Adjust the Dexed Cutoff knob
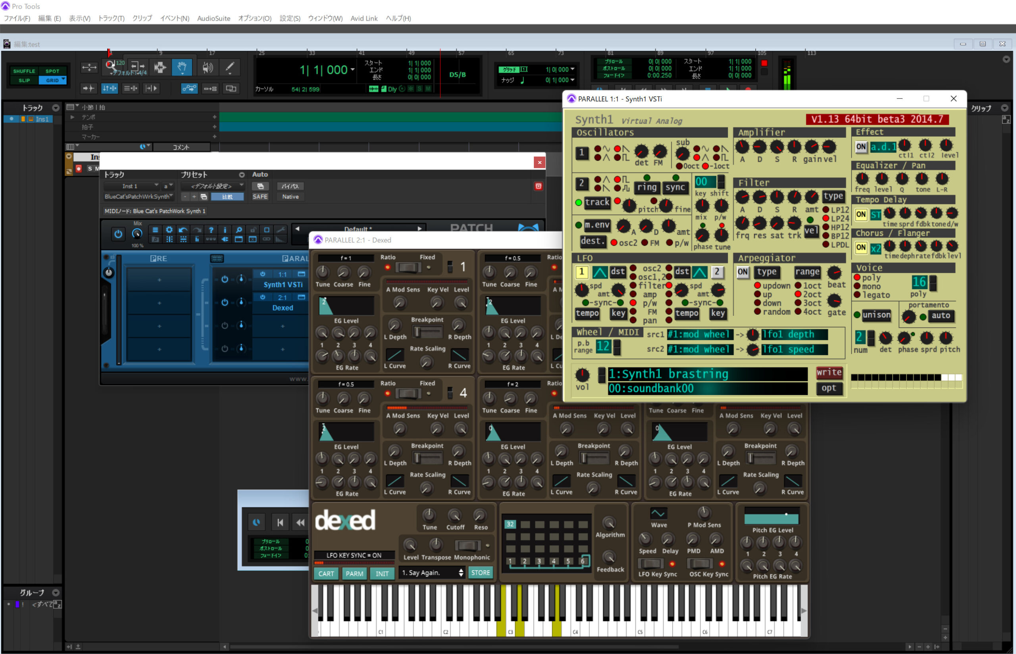1016x654 pixels. pyautogui.click(x=455, y=515)
